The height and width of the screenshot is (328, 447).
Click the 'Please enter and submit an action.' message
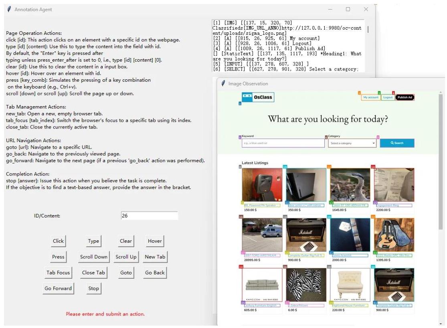[x=105, y=314]
